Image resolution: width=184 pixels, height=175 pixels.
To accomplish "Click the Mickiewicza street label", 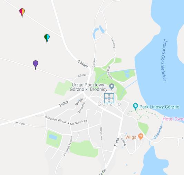I will point(79,122).
